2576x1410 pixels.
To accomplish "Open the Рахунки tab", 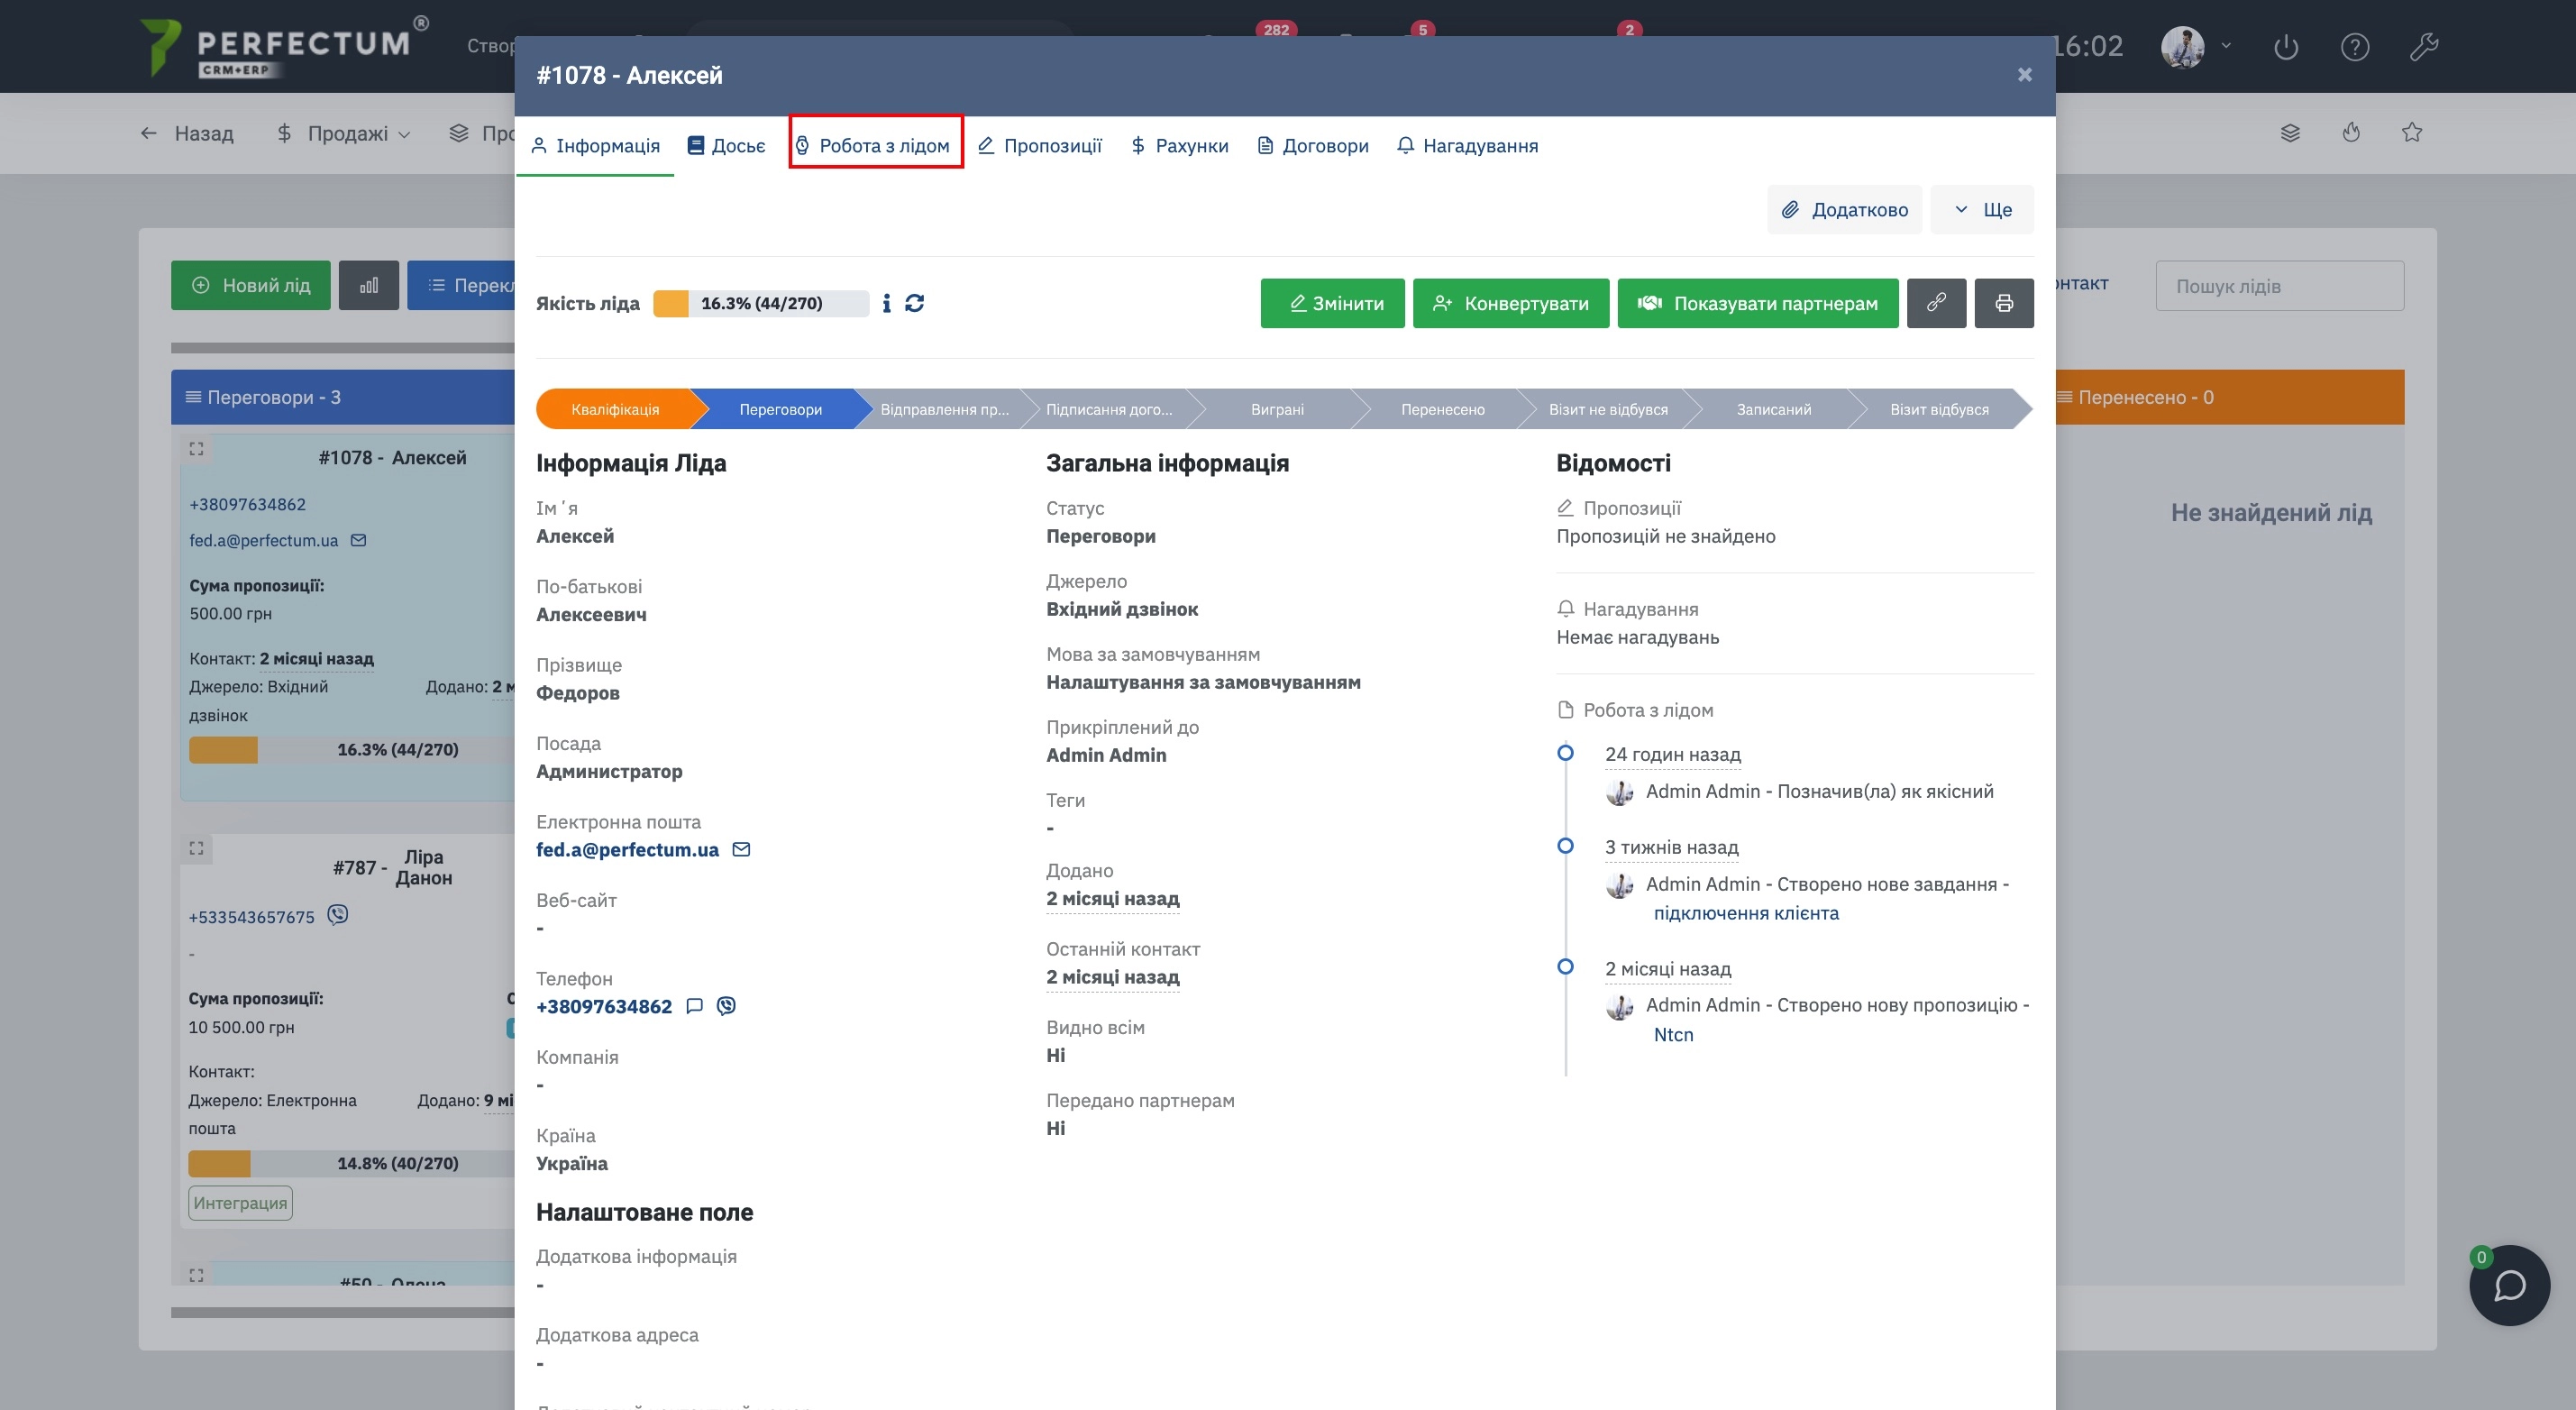I will pos(1179,146).
